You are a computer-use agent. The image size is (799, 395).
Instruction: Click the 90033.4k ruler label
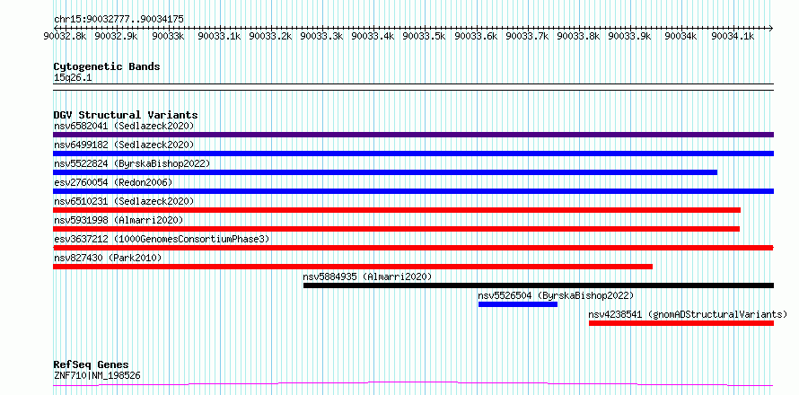point(373,36)
